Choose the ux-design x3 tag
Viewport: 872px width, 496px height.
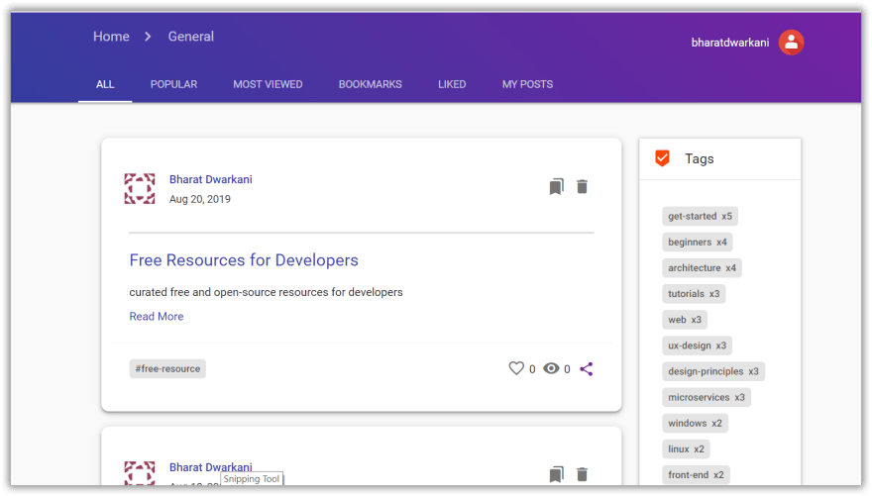697,346
